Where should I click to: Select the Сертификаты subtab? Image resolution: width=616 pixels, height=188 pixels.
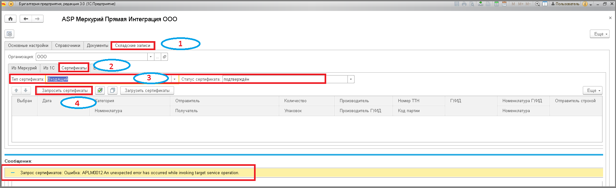coord(74,68)
